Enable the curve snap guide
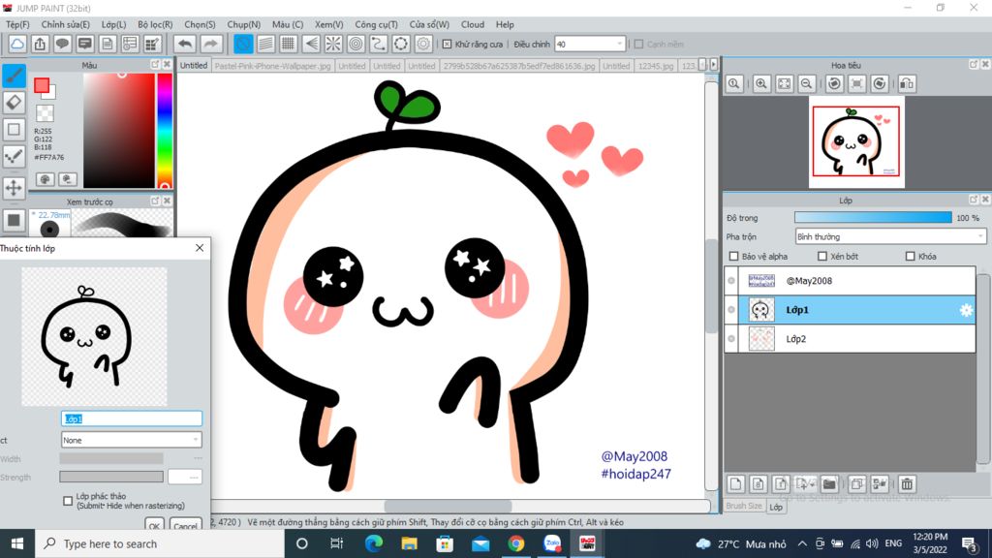 click(379, 44)
